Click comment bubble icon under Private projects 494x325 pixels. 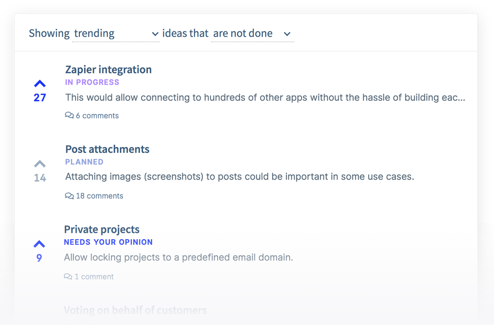tap(68, 277)
